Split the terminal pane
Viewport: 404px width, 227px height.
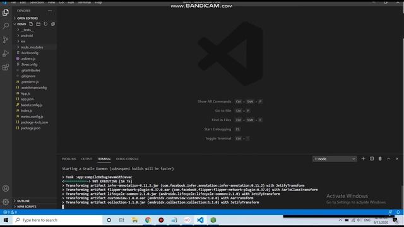click(372, 159)
